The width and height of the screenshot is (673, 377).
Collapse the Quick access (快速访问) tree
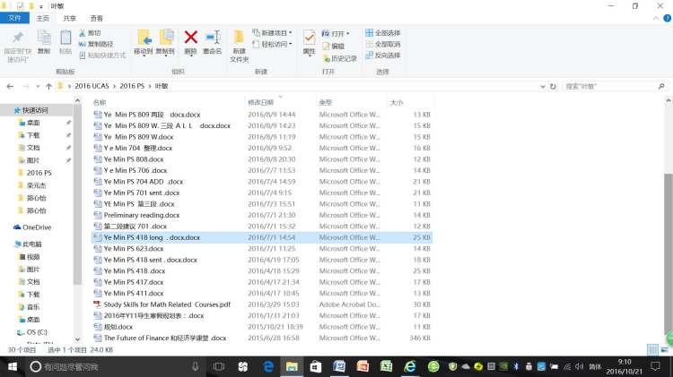coord(7,109)
